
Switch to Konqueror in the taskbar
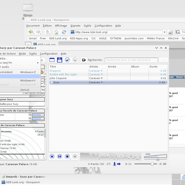21,182
